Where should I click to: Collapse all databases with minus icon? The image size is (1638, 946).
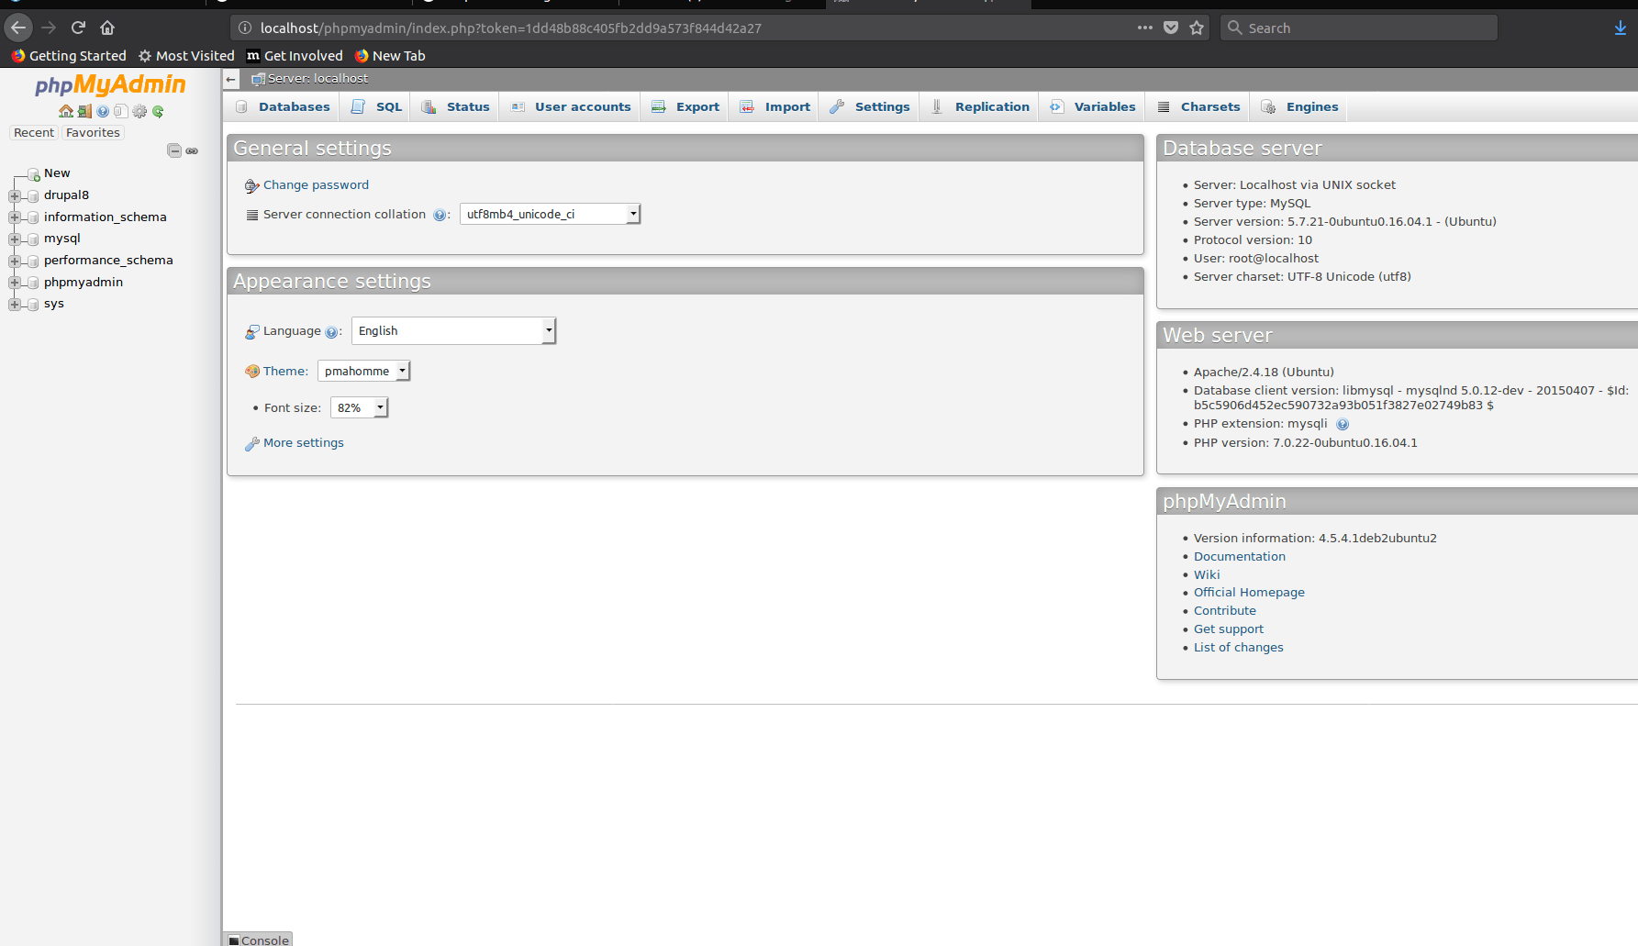click(174, 150)
